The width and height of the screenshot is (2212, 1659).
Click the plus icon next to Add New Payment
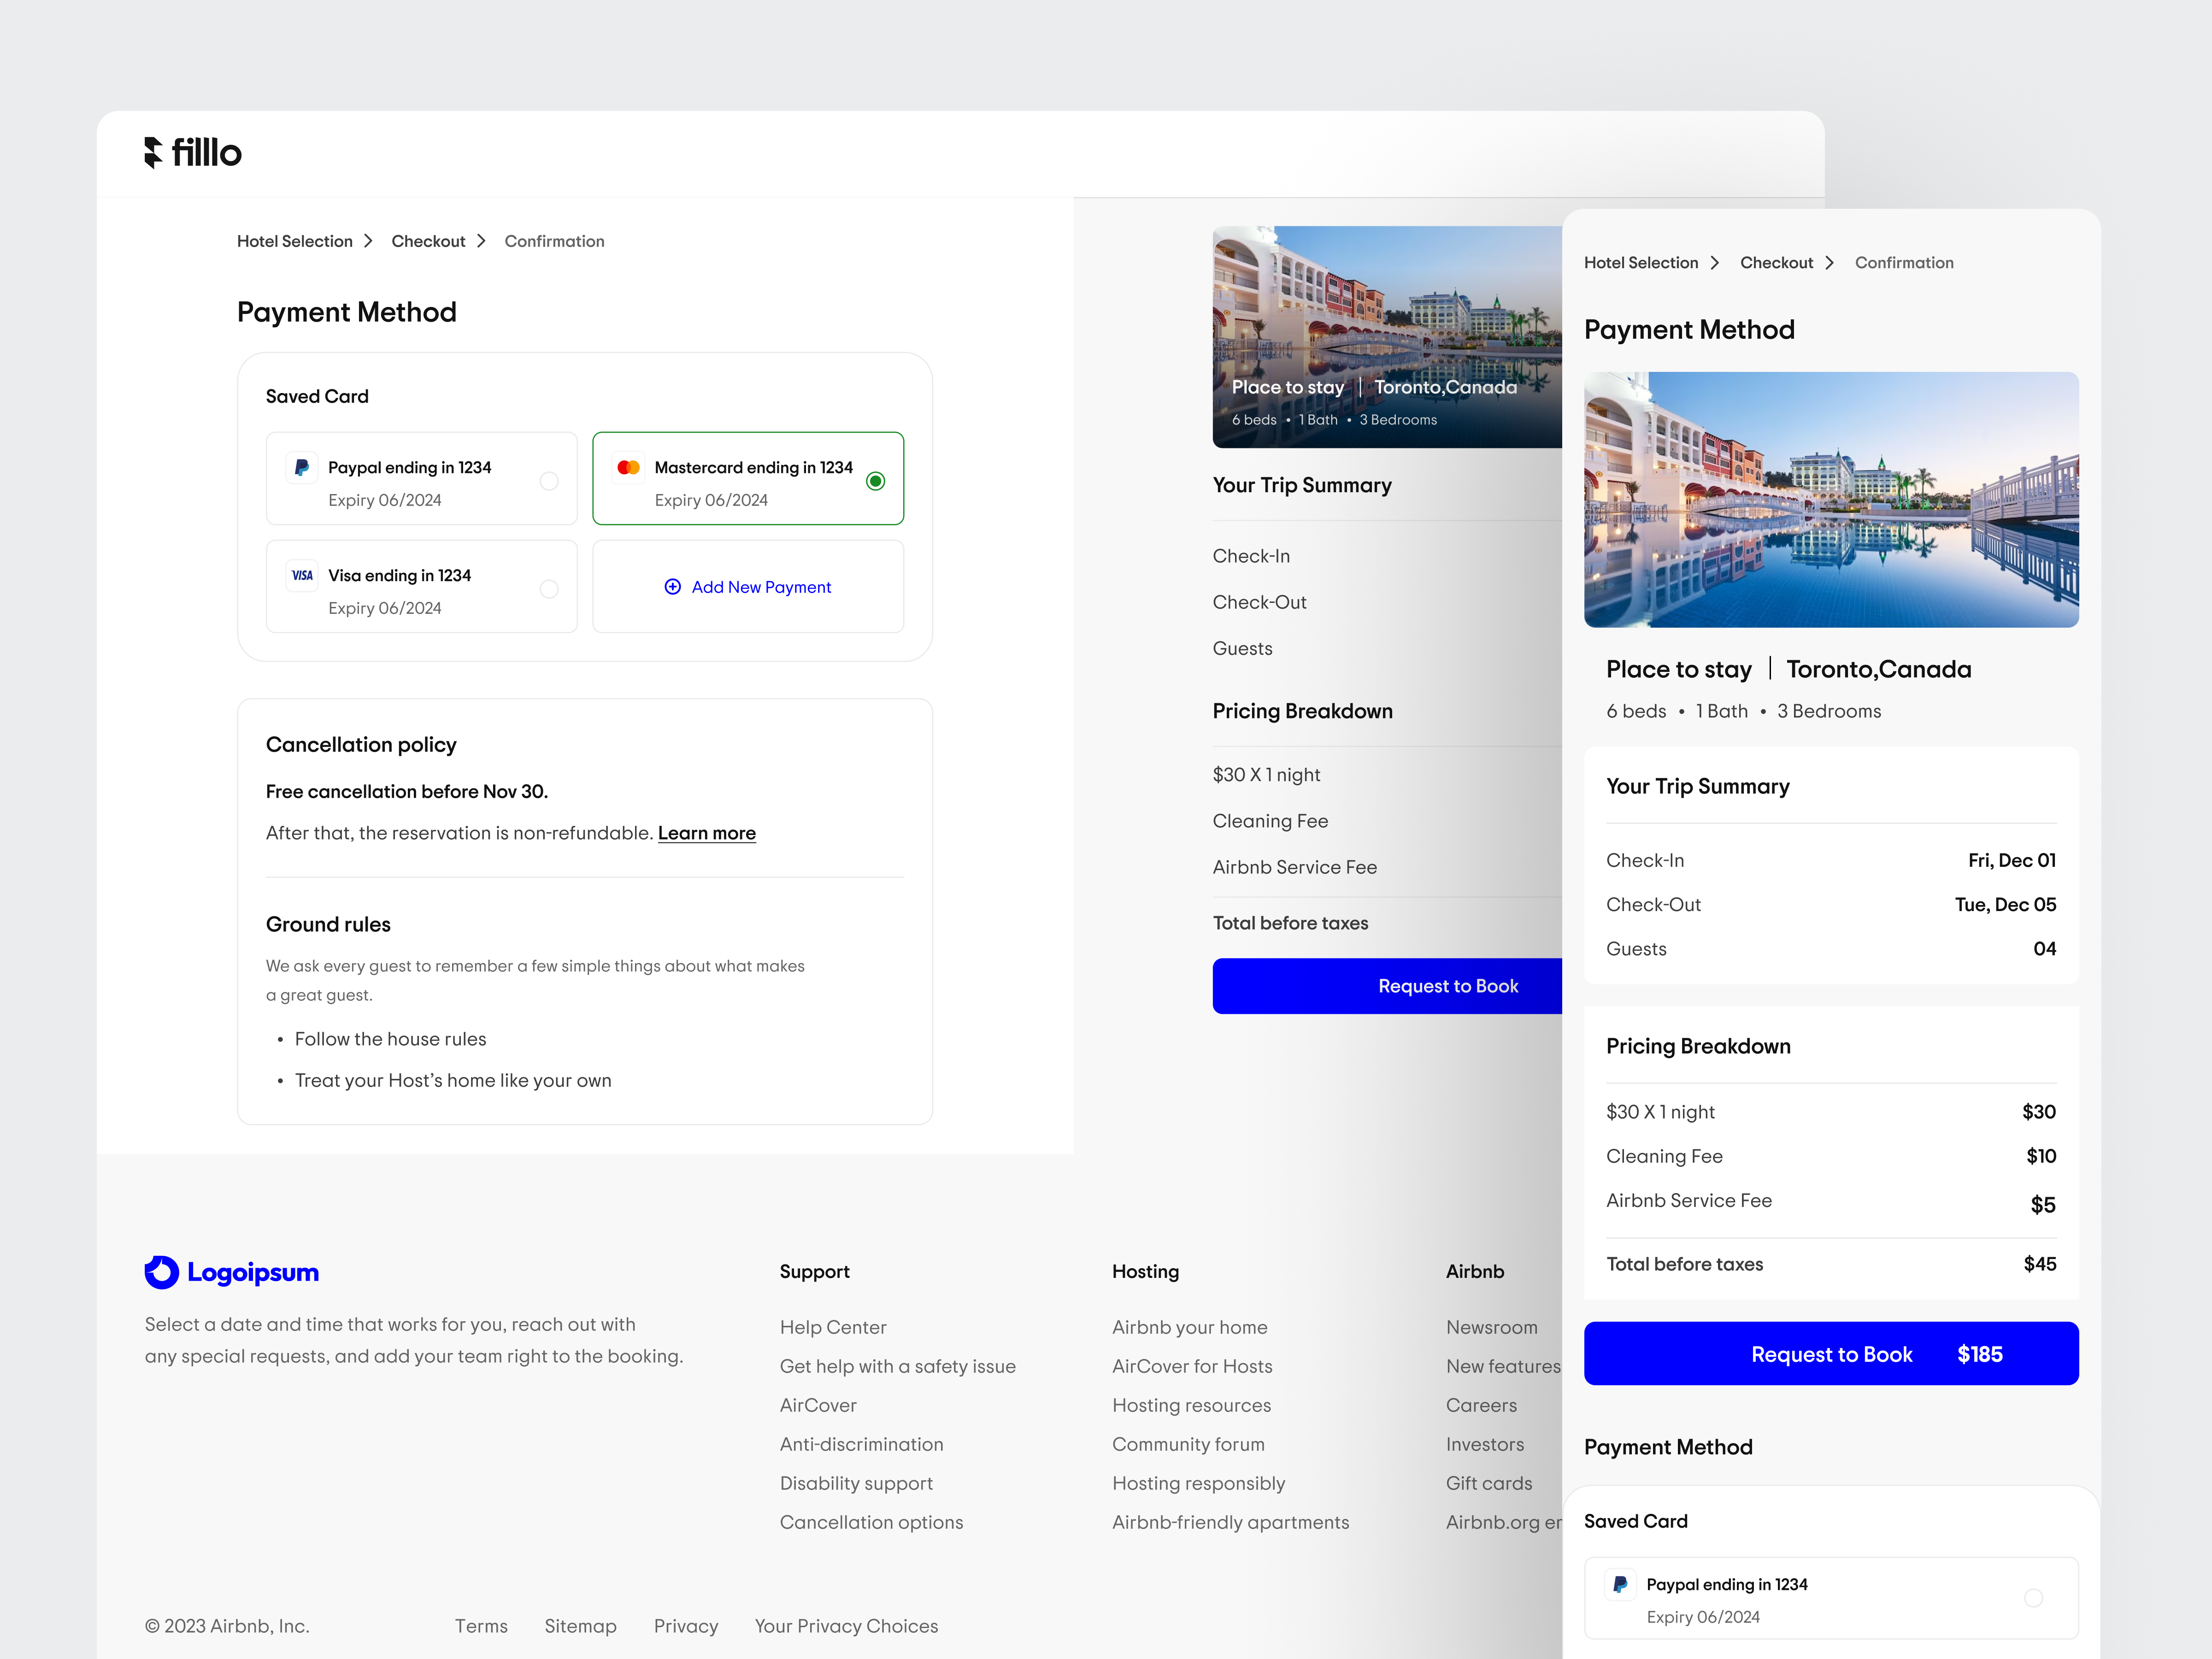tap(673, 587)
